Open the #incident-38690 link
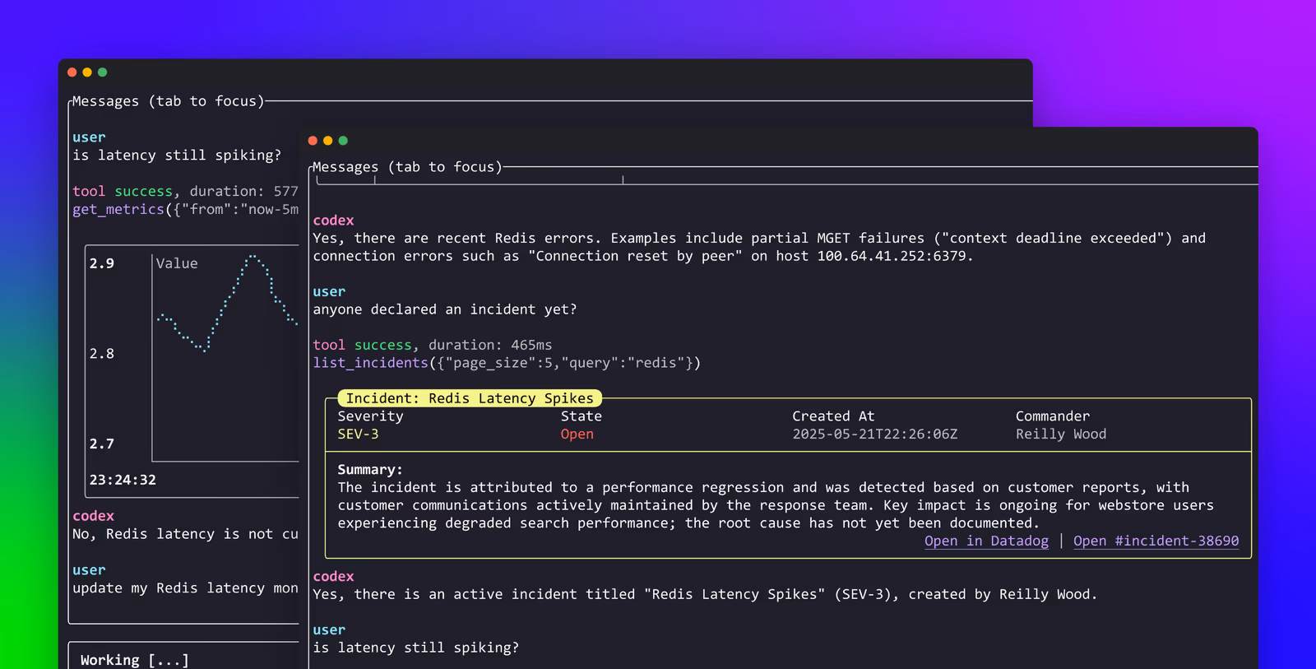Viewport: 1316px width, 669px height. pyautogui.click(x=1156, y=541)
